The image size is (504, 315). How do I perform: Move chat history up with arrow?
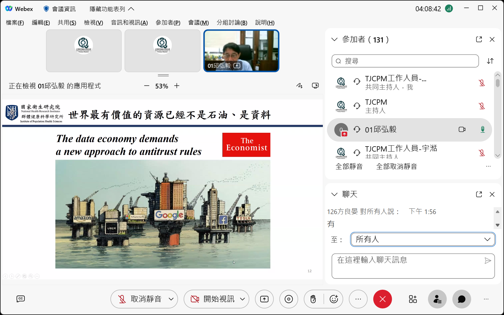497,212
